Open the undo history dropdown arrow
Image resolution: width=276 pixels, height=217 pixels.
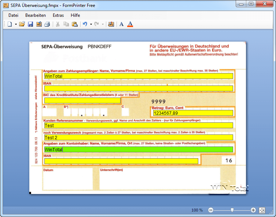91,24
